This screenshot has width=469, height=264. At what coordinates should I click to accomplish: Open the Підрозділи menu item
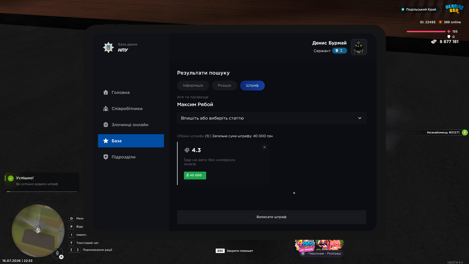pyautogui.click(x=131, y=157)
